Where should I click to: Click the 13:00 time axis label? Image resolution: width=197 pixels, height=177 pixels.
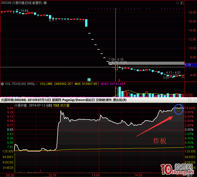coord(96,175)
